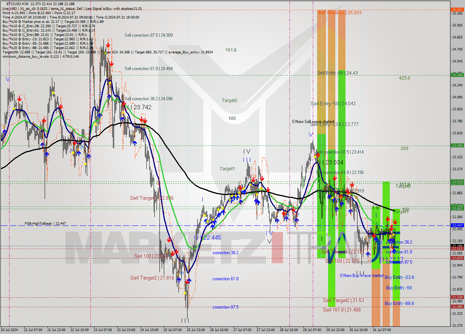Click the 423.6 Fibonacci level label

tap(404, 78)
